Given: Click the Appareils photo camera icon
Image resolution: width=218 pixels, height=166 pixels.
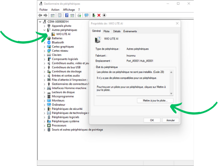Looking at the screenshot, I should (x=49, y=26).
